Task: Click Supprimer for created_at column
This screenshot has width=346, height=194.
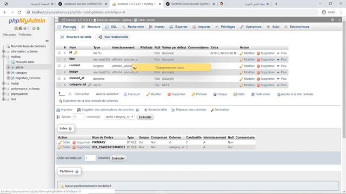Action: (x=265, y=79)
